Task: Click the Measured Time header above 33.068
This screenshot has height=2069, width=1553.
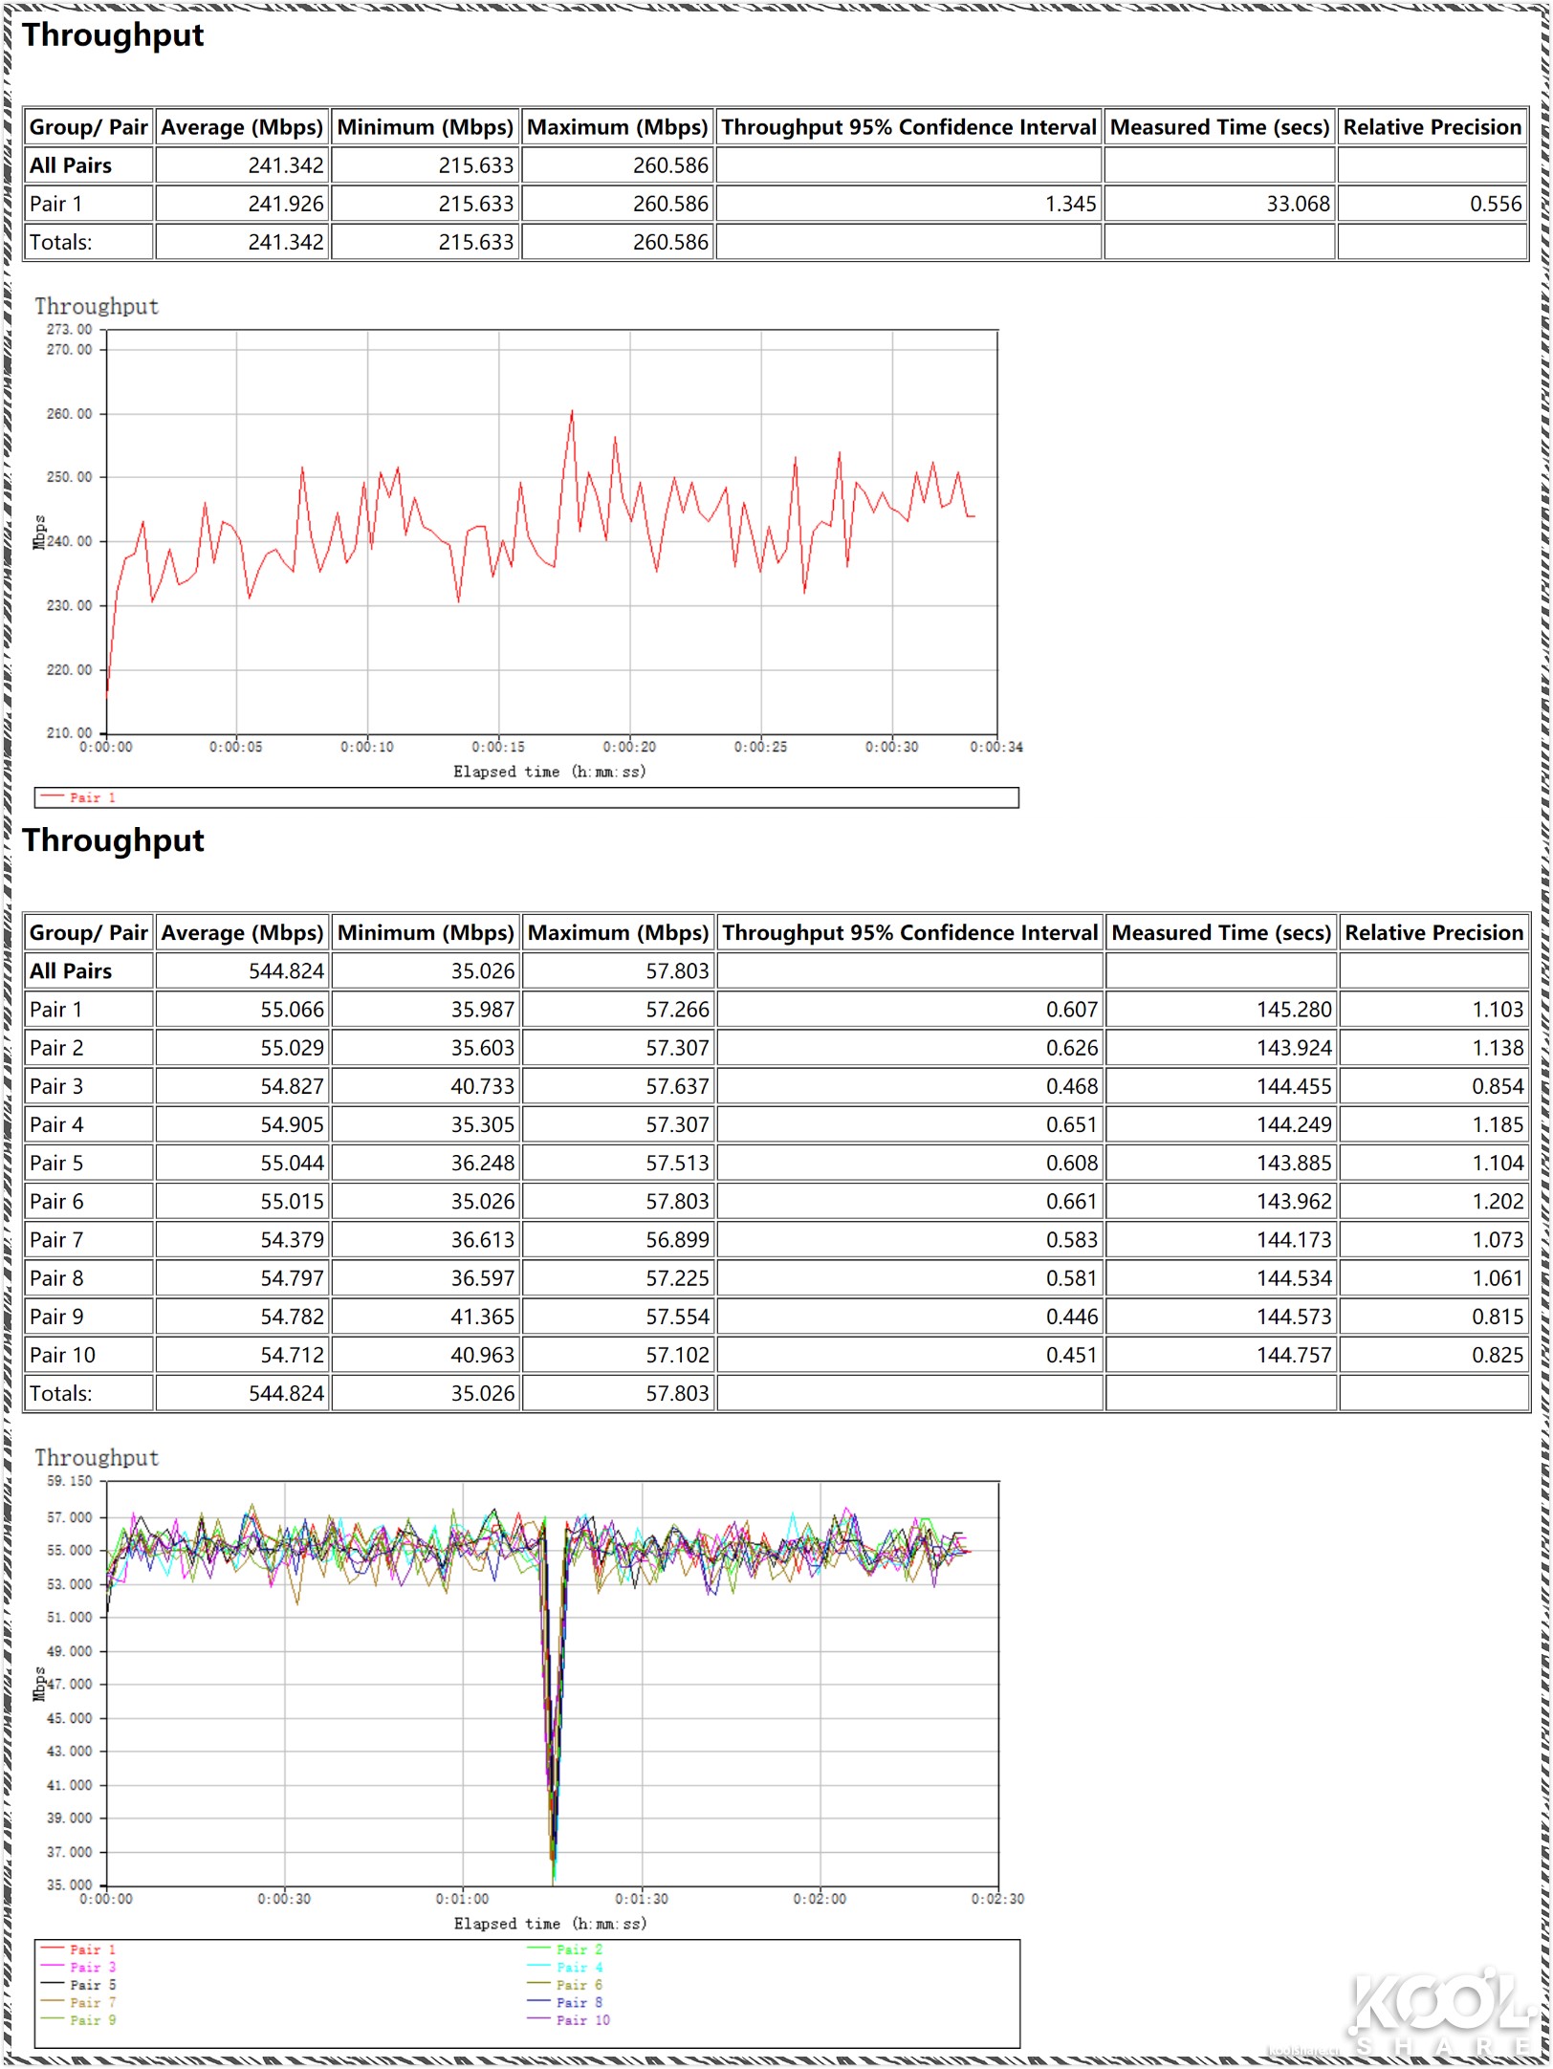Action: 1219,127
